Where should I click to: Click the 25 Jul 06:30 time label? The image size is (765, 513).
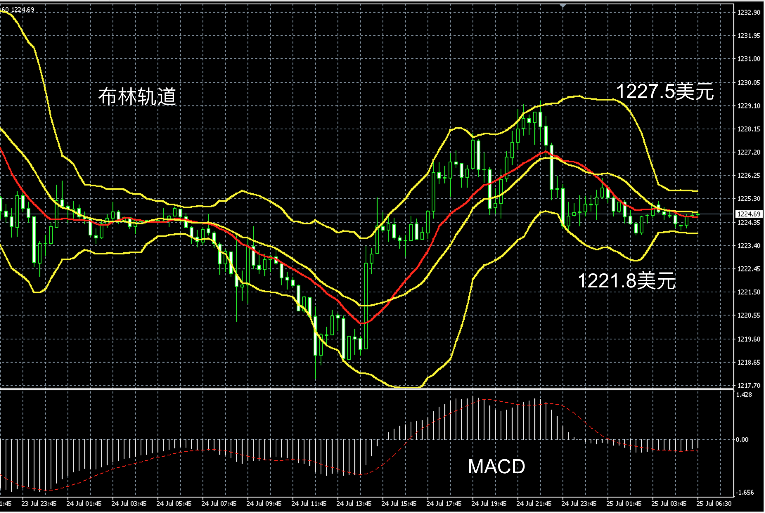point(714,504)
